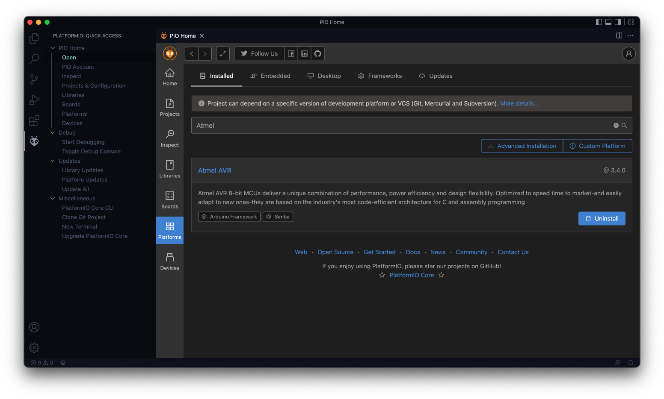
Task: Open the Search view in activity bar
Action: pyautogui.click(x=34, y=59)
